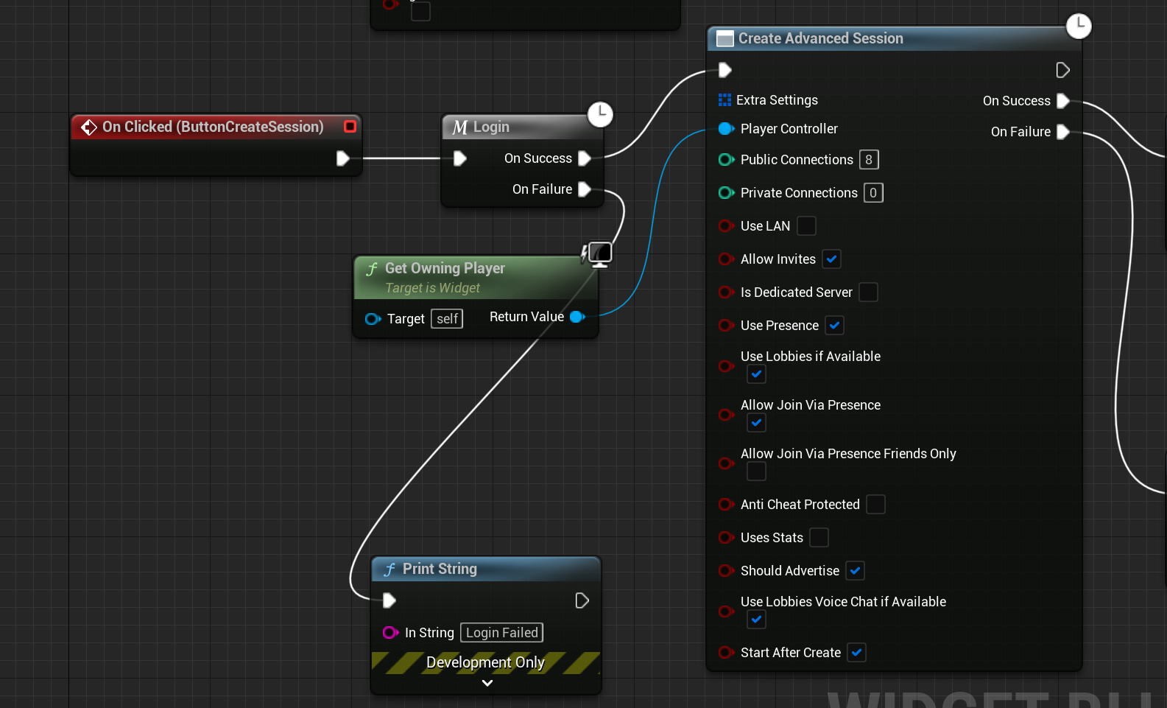1167x708 pixels.
Task: Uncheck the Start After Create checkbox
Action: [x=856, y=653]
